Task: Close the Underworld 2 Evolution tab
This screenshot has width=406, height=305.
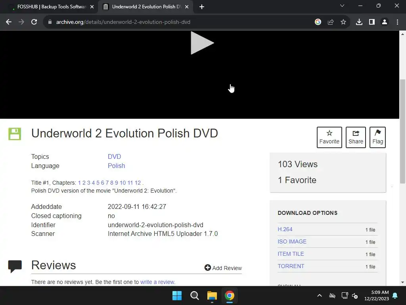Action: [187, 7]
